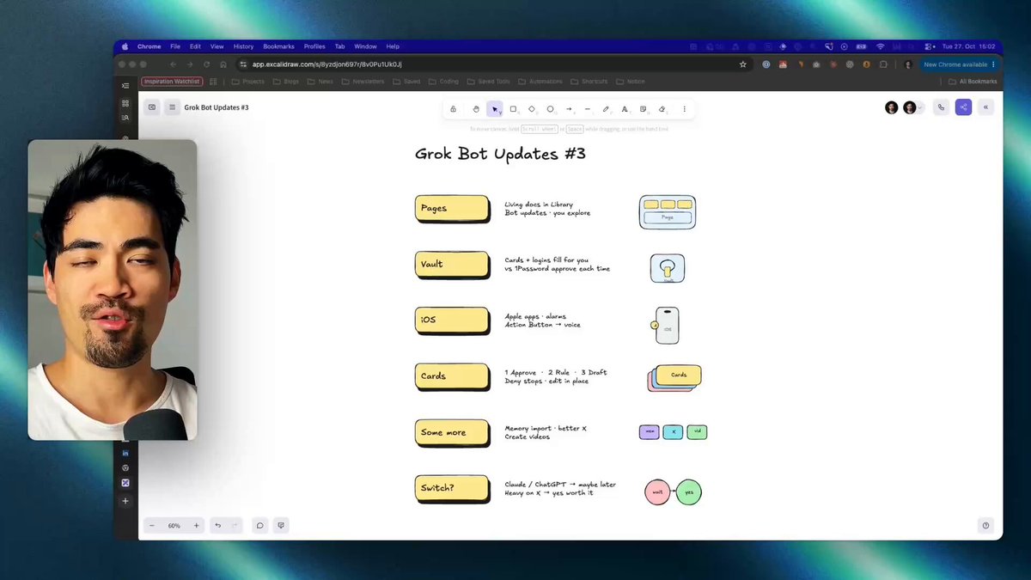The width and height of the screenshot is (1031, 580).
Task: Open the Projects bookmark folder
Action: [248, 82]
